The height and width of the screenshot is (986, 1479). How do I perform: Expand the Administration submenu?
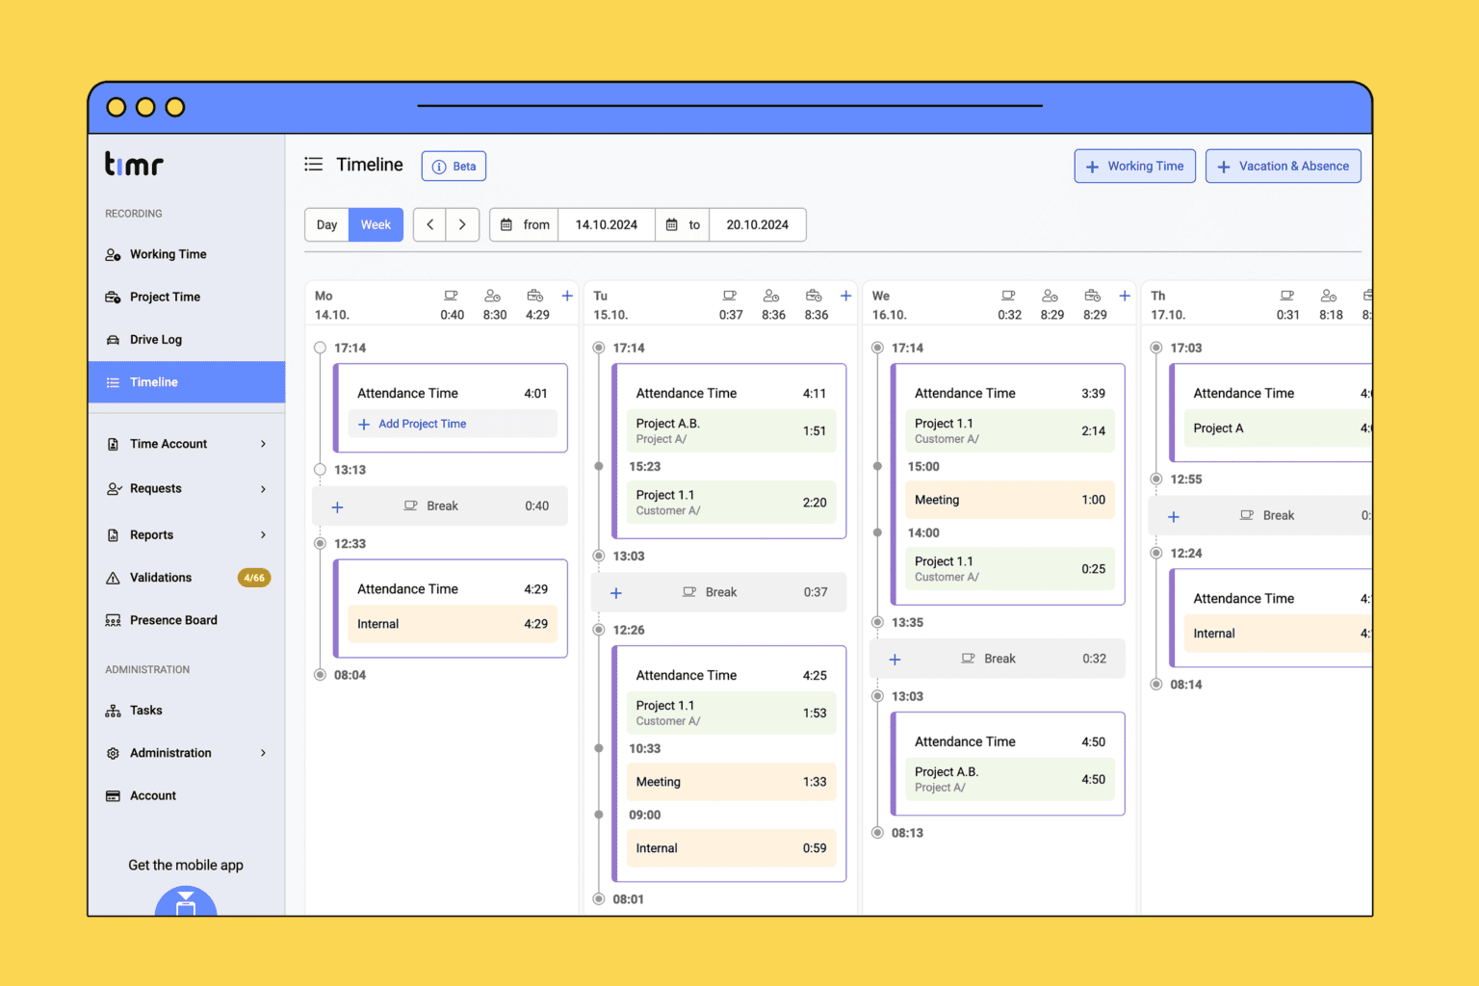[x=170, y=752]
